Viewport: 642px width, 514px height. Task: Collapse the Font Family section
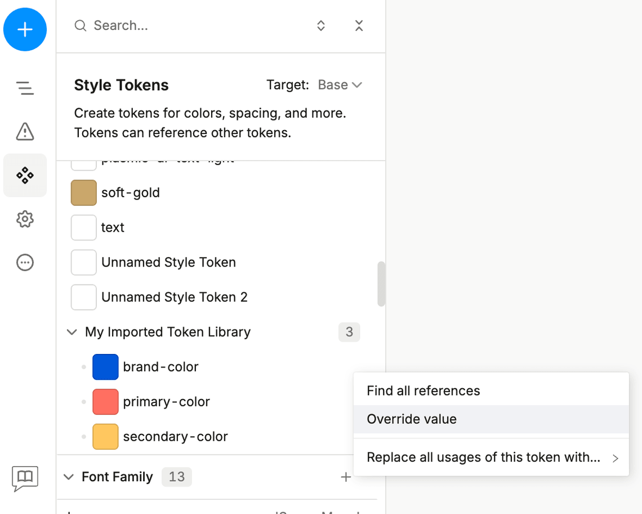[69, 477]
